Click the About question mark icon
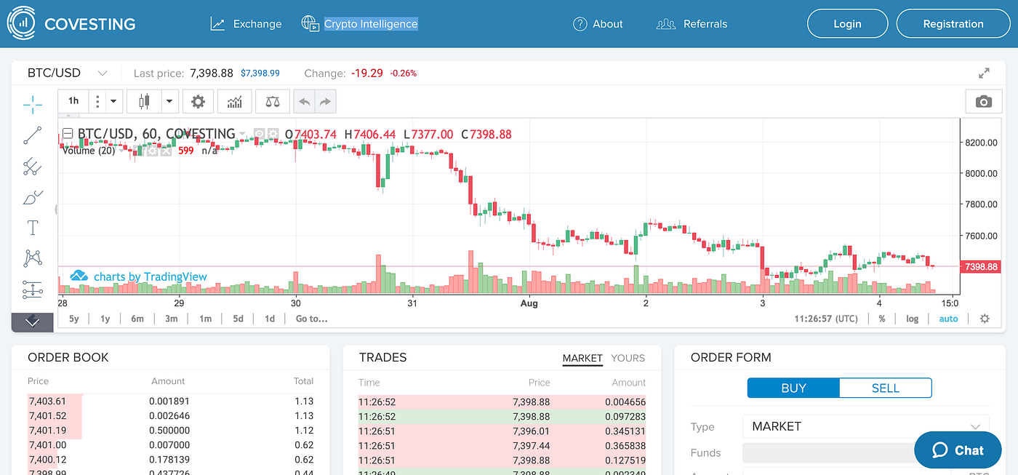Image resolution: width=1018 pixels, height=475 pixels. click(580, 24)
